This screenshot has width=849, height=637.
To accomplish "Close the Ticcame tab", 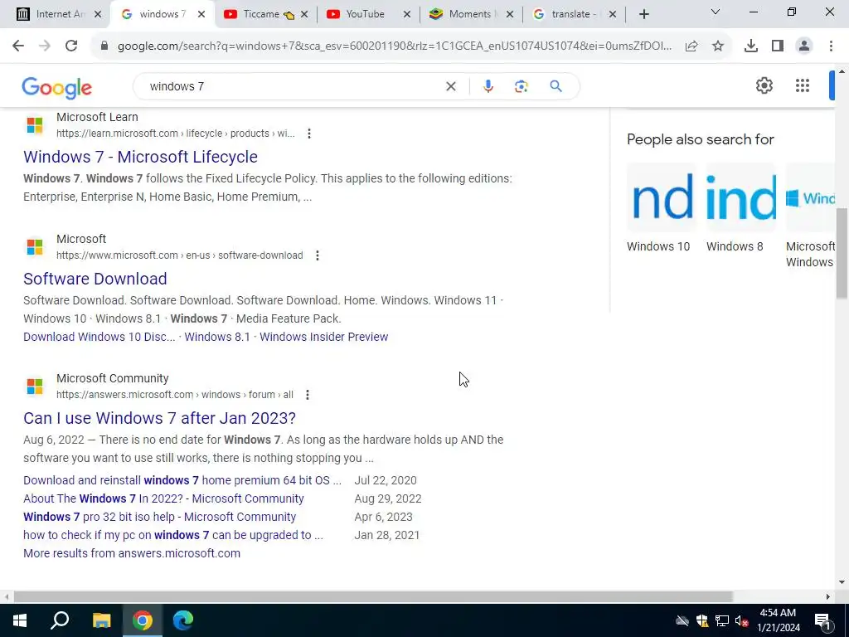I will coord(304,14).
